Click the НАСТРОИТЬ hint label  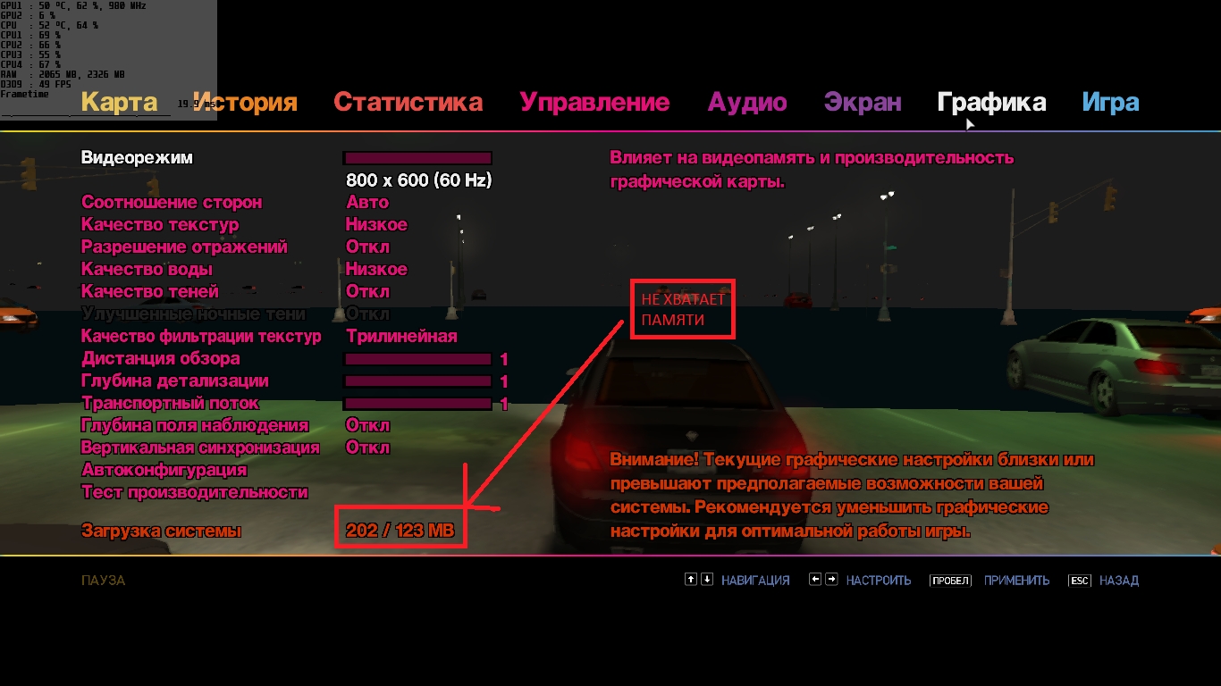pyautogui.click(x=879, y=581)
